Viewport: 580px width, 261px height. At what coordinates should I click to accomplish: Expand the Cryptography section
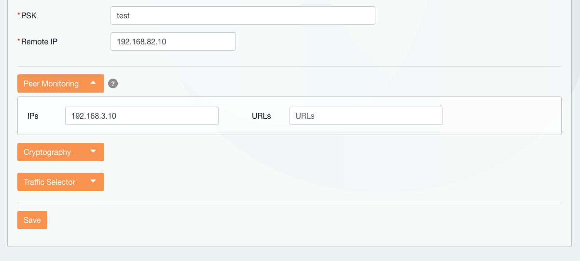(60, 152)
